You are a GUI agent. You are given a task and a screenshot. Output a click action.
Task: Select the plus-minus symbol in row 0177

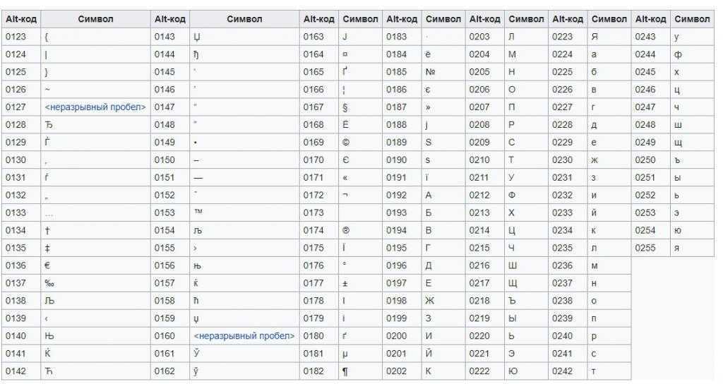(x=345, y=284)
